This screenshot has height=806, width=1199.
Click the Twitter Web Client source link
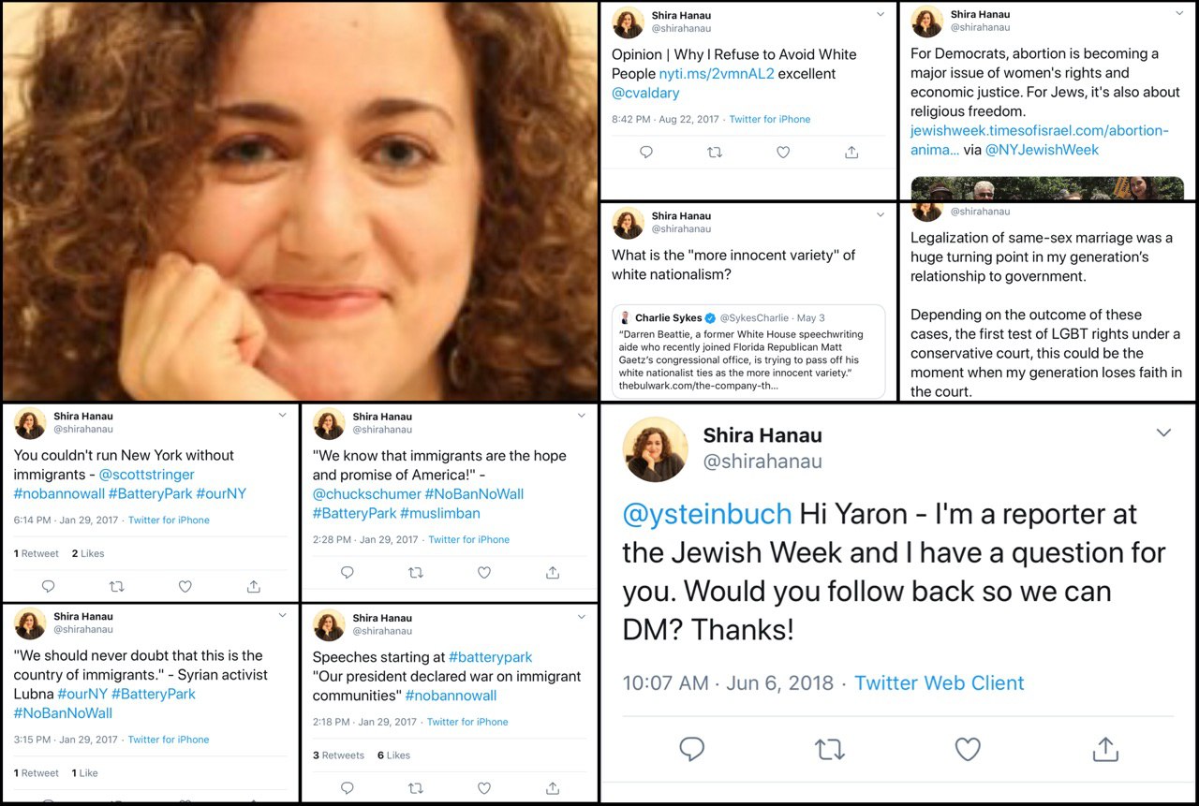point(939,682)
